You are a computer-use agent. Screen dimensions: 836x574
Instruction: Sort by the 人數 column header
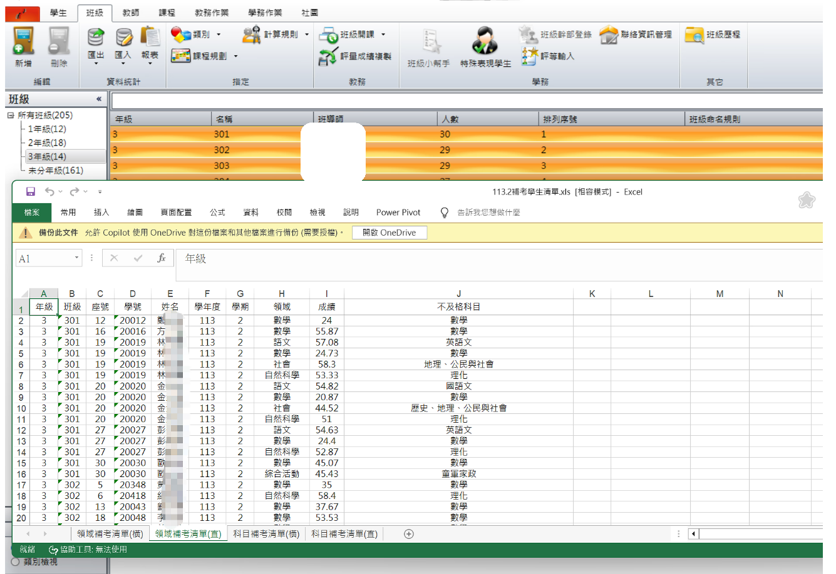[488, 119]
